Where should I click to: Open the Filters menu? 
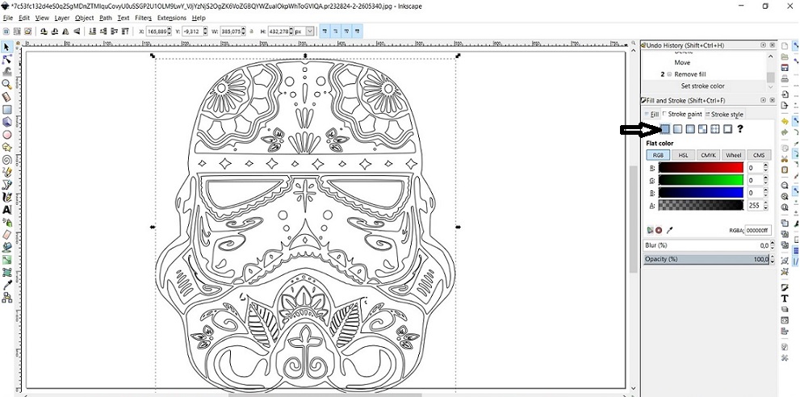click(x=144, y=18)
